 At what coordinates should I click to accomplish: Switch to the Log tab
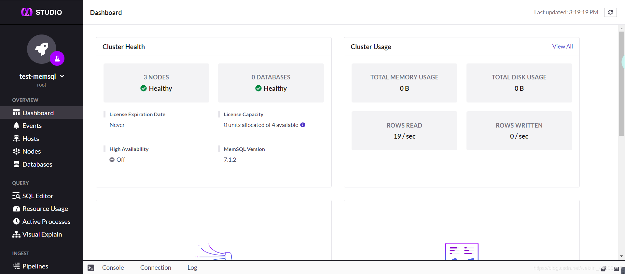point(192,267)
